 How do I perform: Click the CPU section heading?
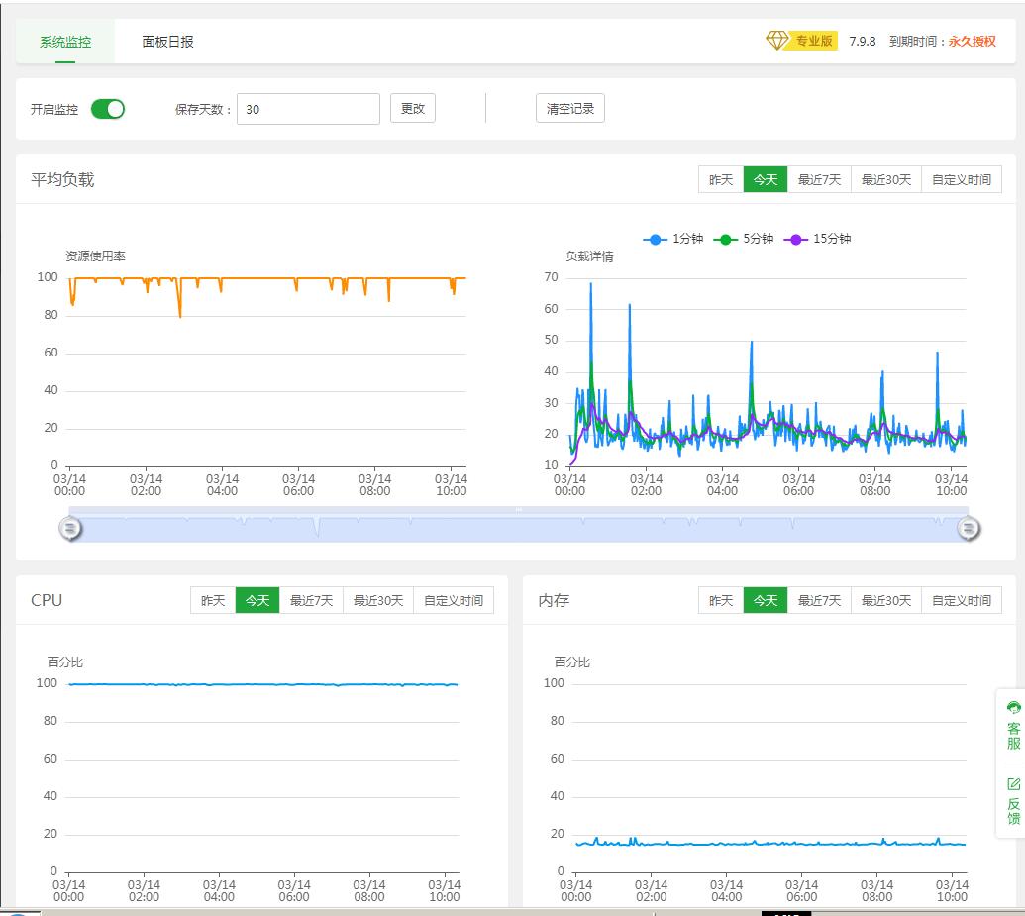click(x=47, y=600)
